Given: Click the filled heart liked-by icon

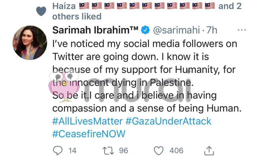Looking at the screenshot, I should click(41, 11).
